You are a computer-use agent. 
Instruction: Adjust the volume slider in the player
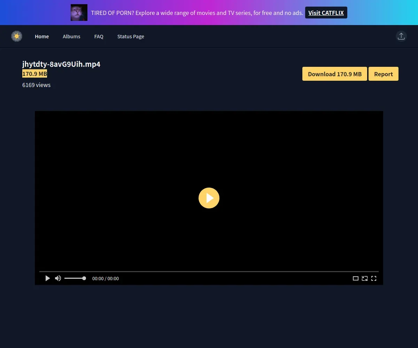(x=75, y=278)
